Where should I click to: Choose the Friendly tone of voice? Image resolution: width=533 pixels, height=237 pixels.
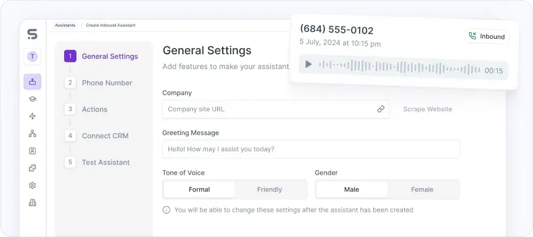click(270, 189)
